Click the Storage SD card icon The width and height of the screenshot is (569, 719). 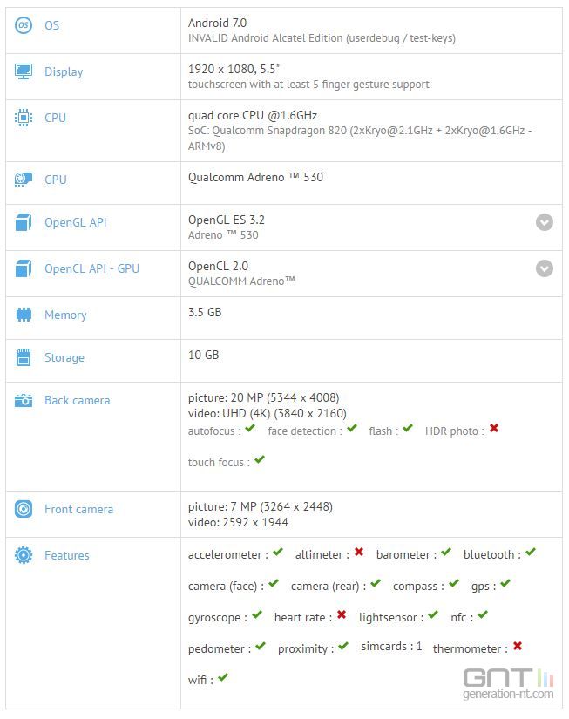(x=24, y=357)
